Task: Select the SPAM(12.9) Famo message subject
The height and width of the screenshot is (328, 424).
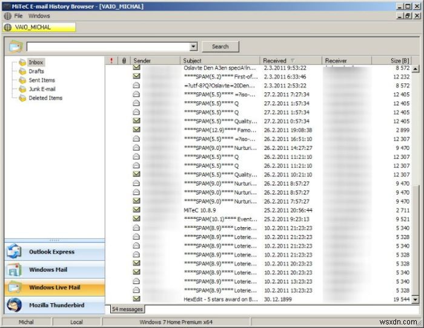Action: [220, 130]
